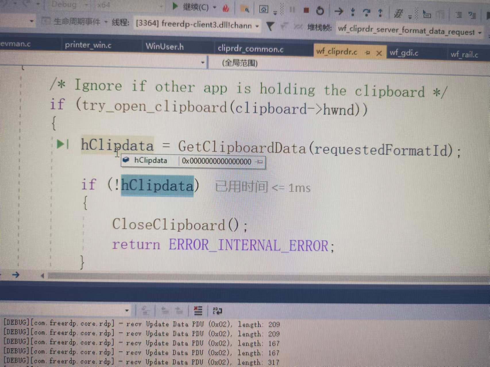
Task: Click the hClipdata value 0x0000000000000000 in data tip
Action: 217,161
